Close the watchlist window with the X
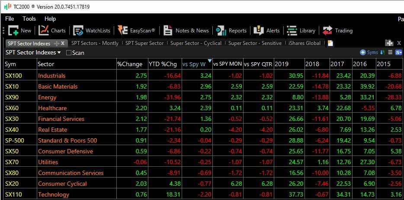Image resolution: width=404 pixels, height=200 pixels. (x=399, y=43)
